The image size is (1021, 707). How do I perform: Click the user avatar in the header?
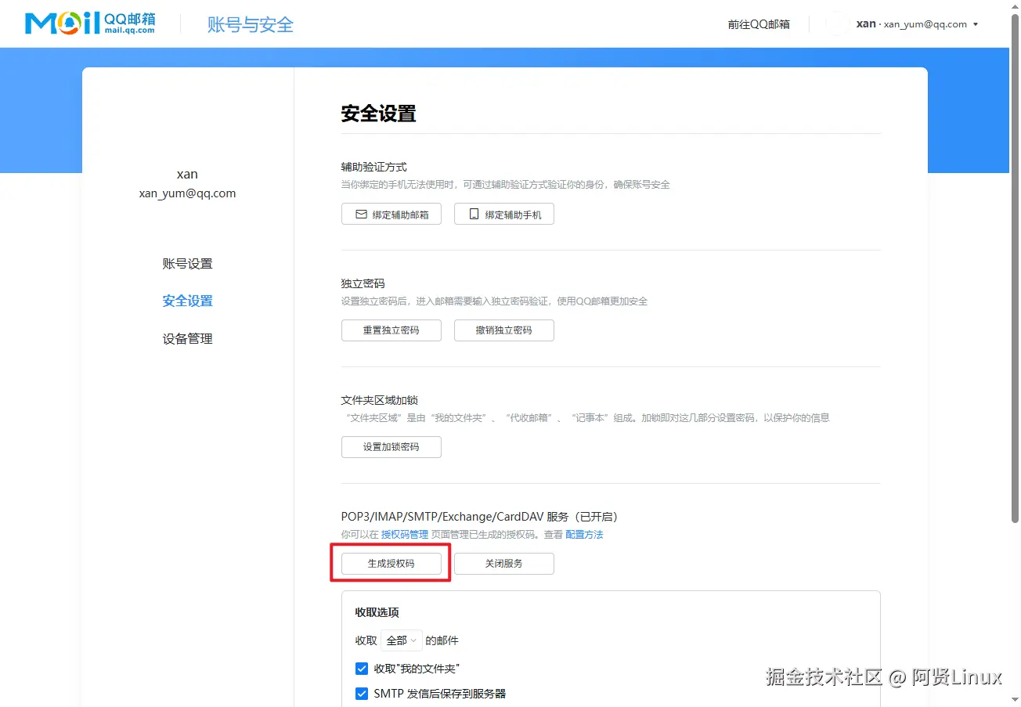(837, 24)
